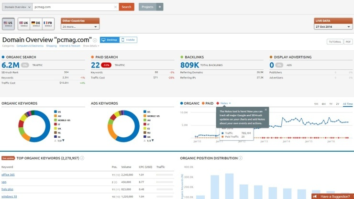This screenshot has height=199, width=354.
Task: Close the Notes tool tooltip
Action: [266, 110]
